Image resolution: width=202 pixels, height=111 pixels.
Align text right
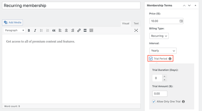point(73,30)
